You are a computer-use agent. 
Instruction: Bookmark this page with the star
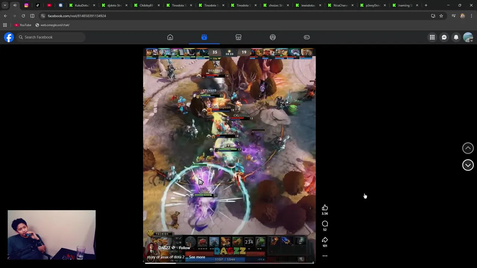pos(441,16)
